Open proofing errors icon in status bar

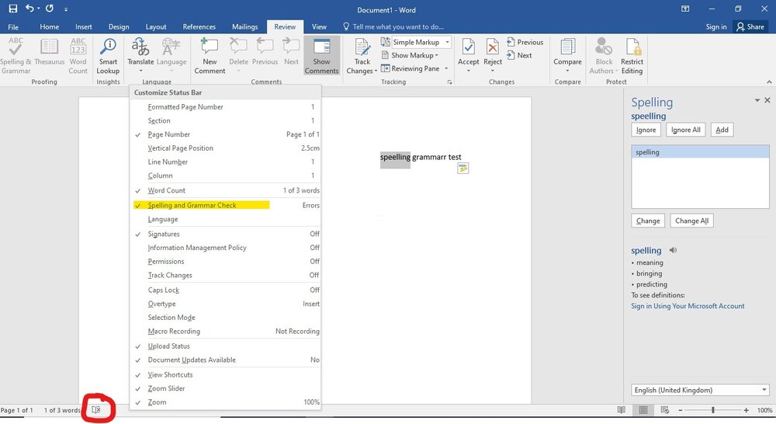96,410
